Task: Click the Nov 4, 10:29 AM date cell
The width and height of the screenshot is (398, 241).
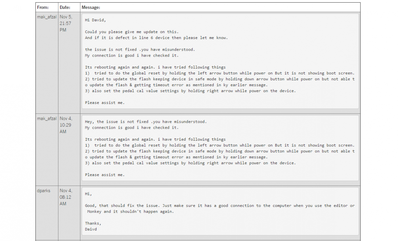Action: coord(66,125)
